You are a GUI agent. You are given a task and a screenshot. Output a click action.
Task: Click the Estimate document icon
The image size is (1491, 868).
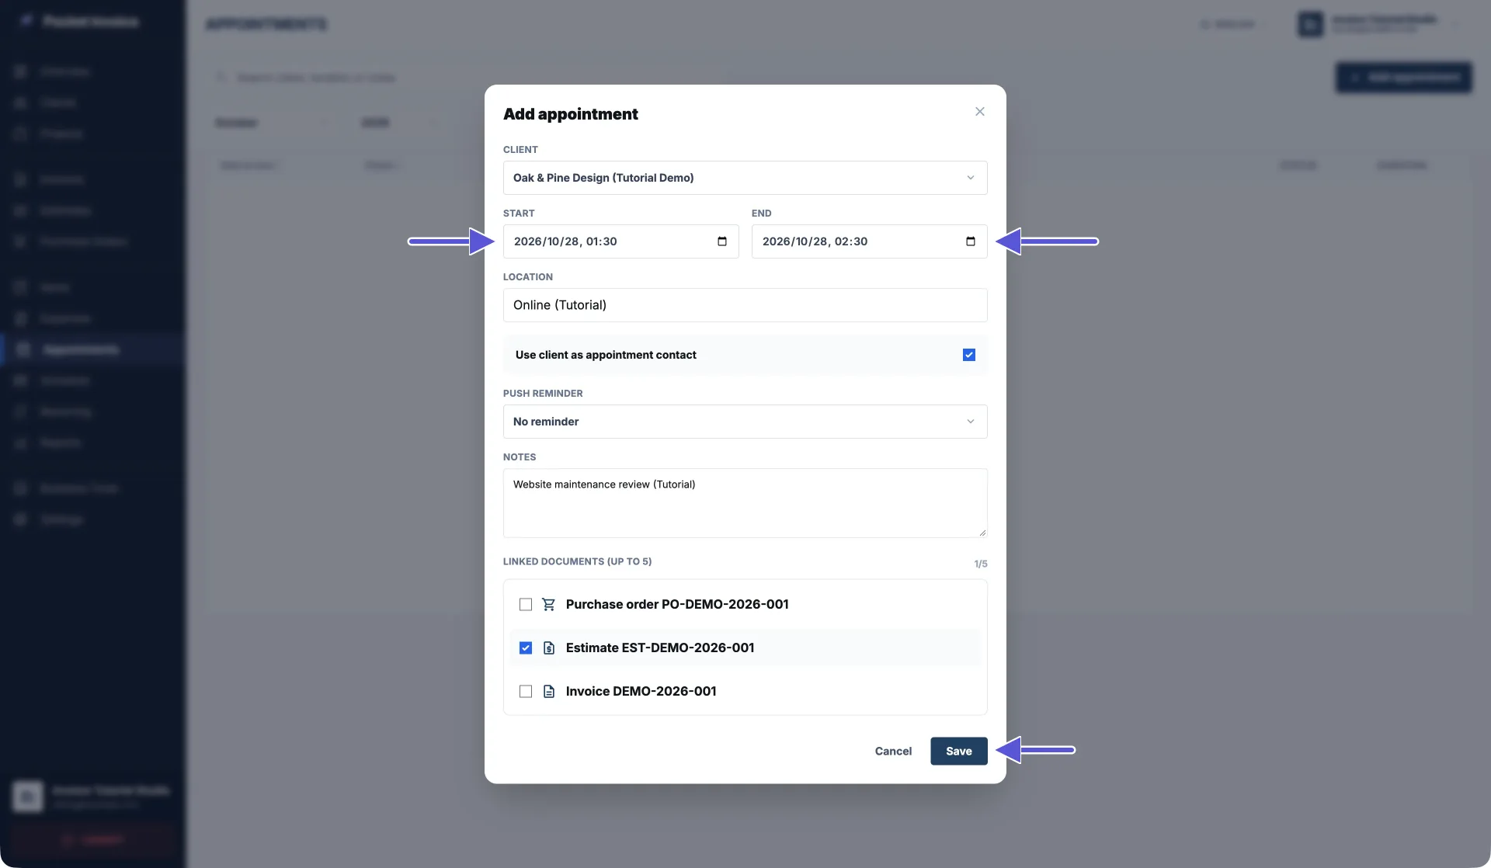point(549,648)
